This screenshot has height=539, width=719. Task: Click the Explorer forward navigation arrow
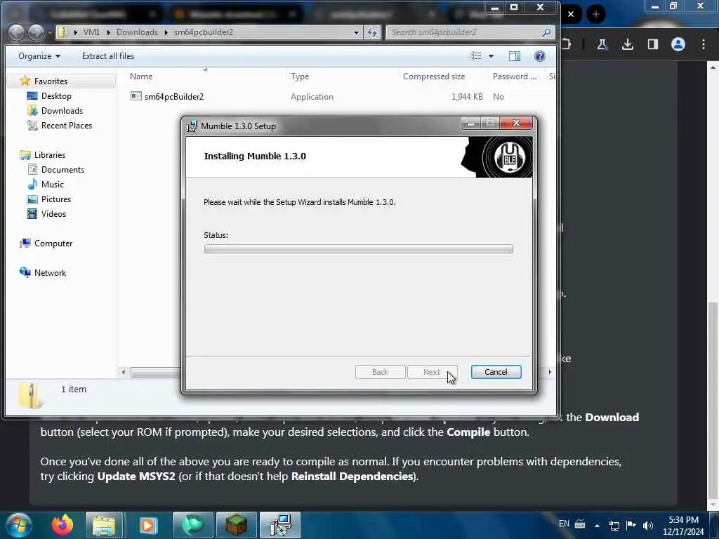(36, 32)
